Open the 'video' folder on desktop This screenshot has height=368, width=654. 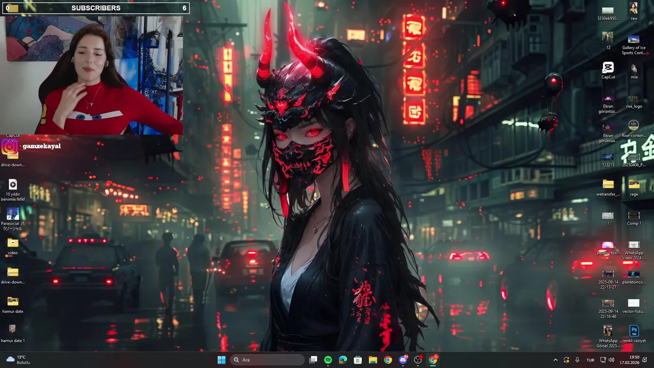click(x=13, y=246)
